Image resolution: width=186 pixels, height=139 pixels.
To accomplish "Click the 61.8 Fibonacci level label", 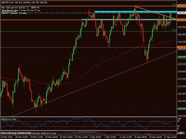I will [x=174, y=5].
